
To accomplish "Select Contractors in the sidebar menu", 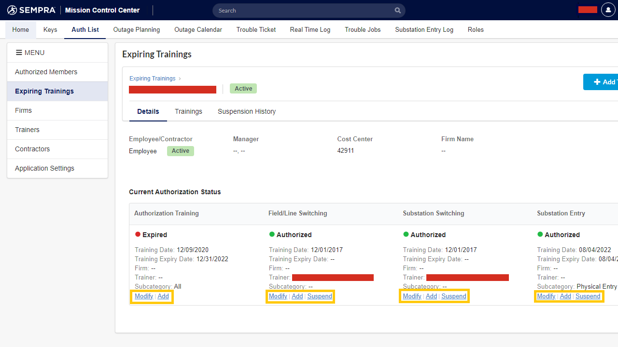I will pos(32,149).
